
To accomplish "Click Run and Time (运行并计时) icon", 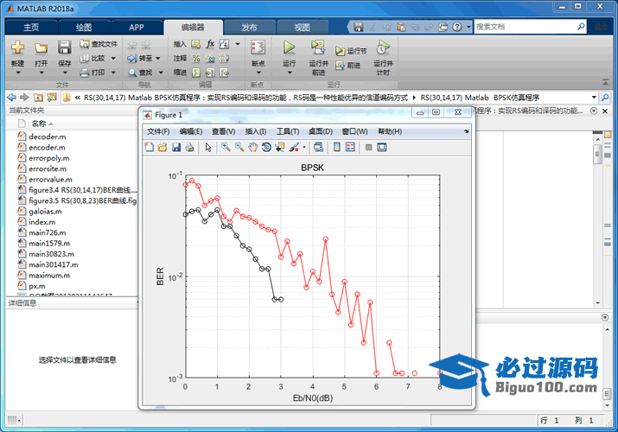I will click(x=383, y=48).
